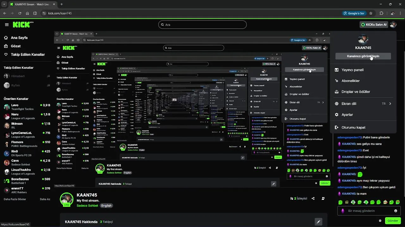
Task: Click the Google'a Sor button in address bar
Action: [354, 13]
